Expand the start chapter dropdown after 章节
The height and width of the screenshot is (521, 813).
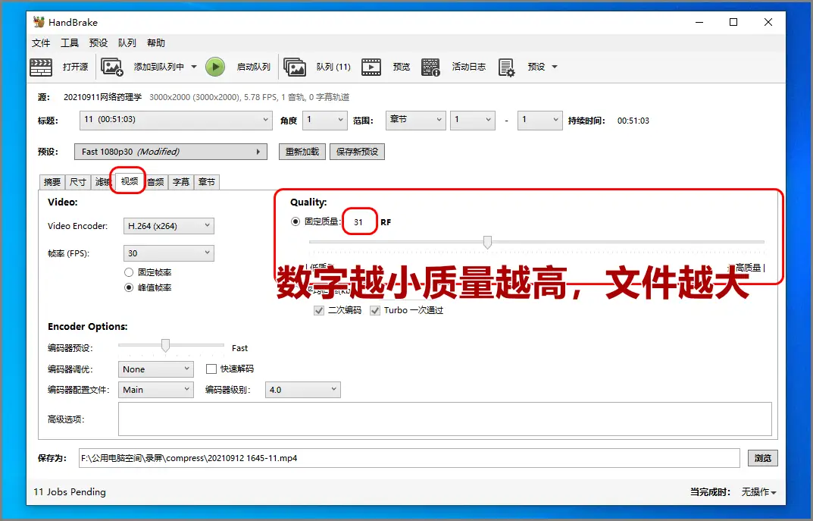click(472, 120)
